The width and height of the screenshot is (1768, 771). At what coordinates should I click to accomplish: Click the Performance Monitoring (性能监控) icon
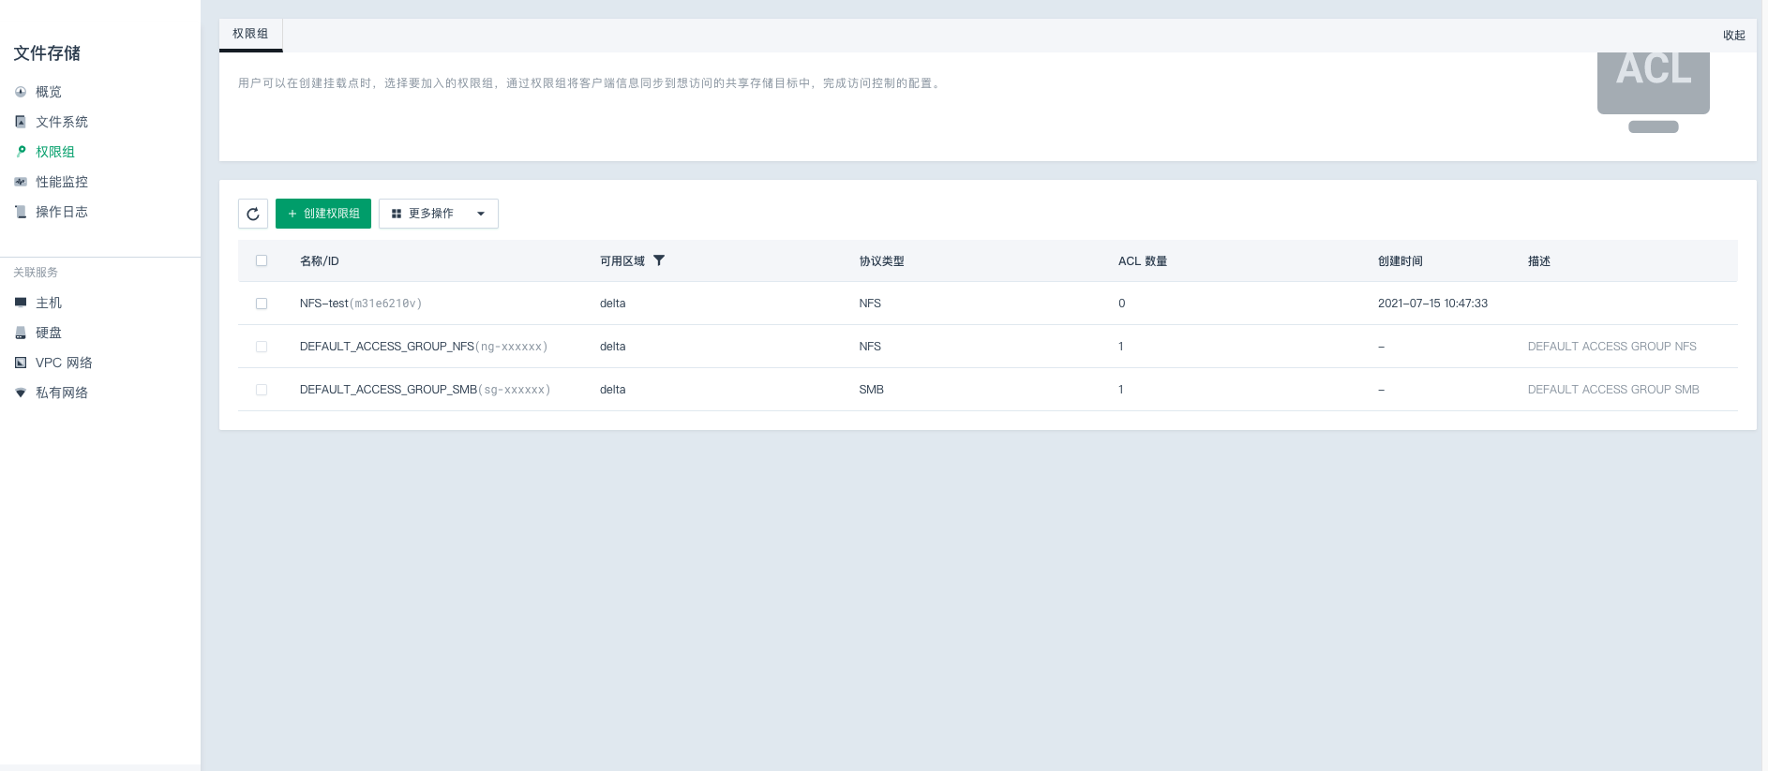pyautogui.click(x=21, y=182)
